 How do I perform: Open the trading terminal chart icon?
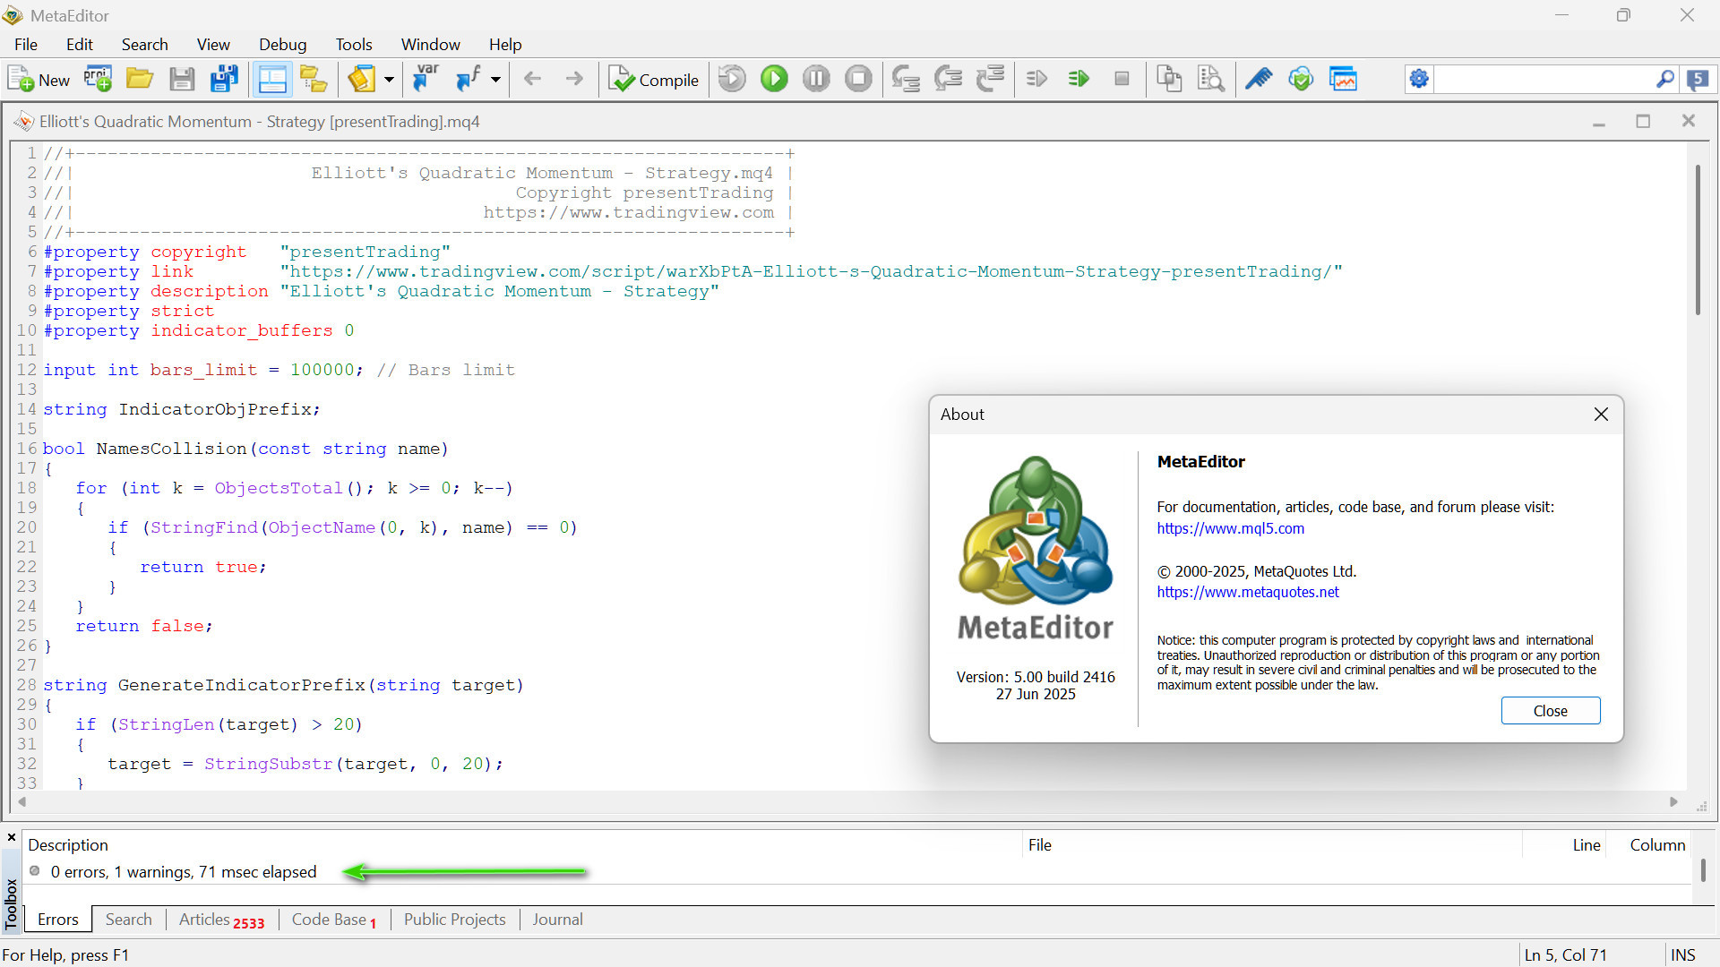pyautogui.click(x=1343, y=80)
